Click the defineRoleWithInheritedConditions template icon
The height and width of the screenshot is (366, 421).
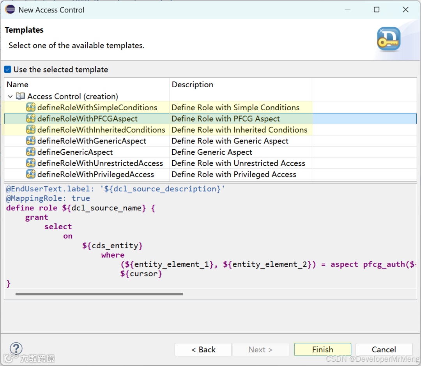tap(30, 130)
